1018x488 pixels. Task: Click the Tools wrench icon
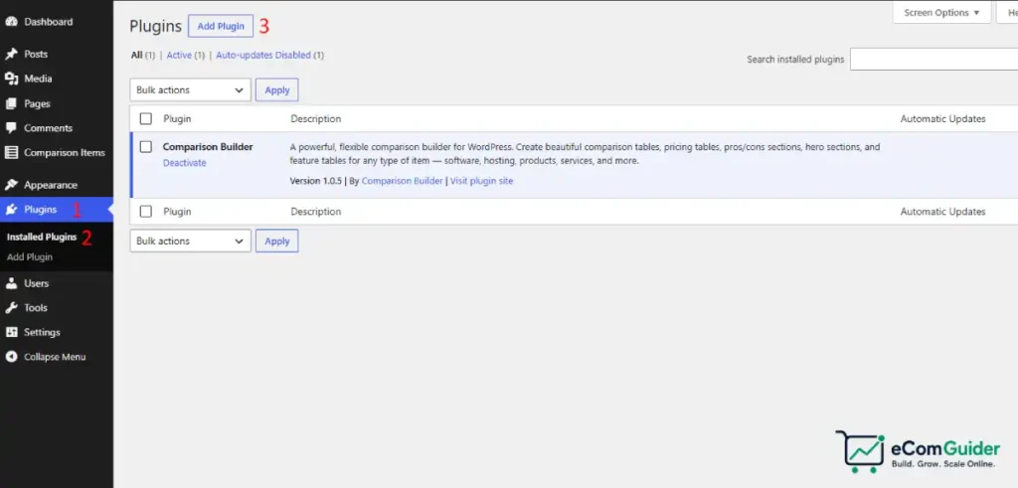coord(11,307)
